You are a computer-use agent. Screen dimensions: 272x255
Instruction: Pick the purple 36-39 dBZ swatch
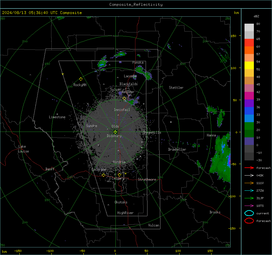pyautogui.click(x=249, y=103)
